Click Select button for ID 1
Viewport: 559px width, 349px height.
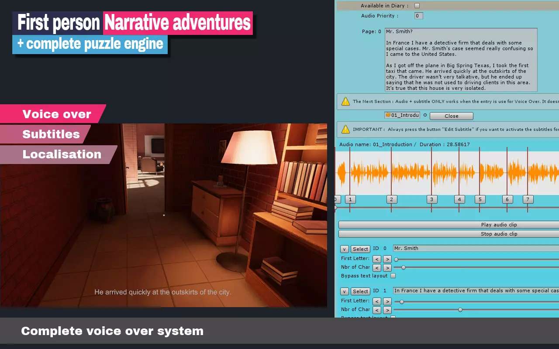[360, 291]
